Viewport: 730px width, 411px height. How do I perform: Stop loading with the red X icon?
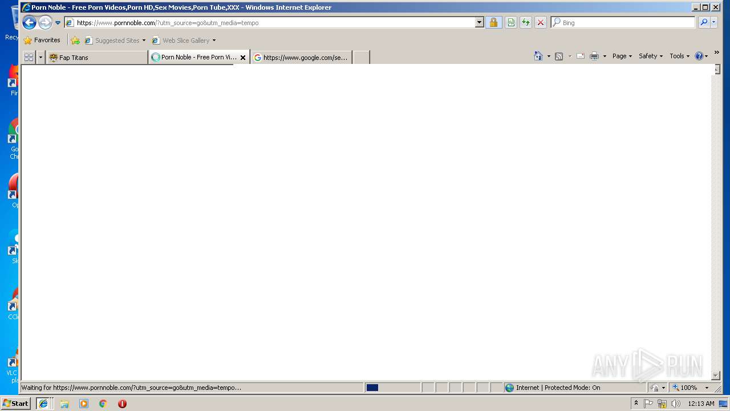pos(541,23)
